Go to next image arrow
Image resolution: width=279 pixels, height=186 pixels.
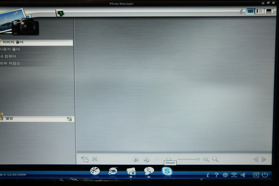click(264, 159)
